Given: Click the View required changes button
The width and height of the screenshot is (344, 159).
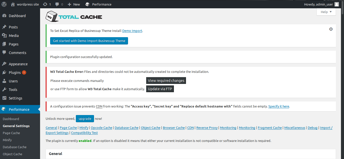Looking at the screenshot, I should 166,81.
